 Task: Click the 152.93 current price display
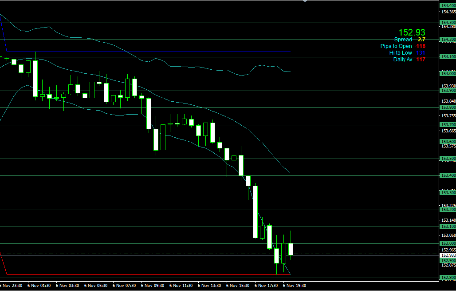(412, 32)
